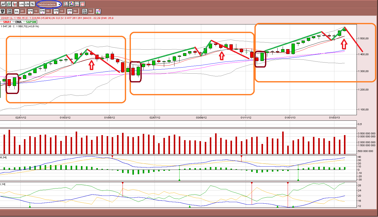Toggle the SMA 2 moving average
Image resolution: width=378 pixels, height=217 pixels.
tap(70, 11)
